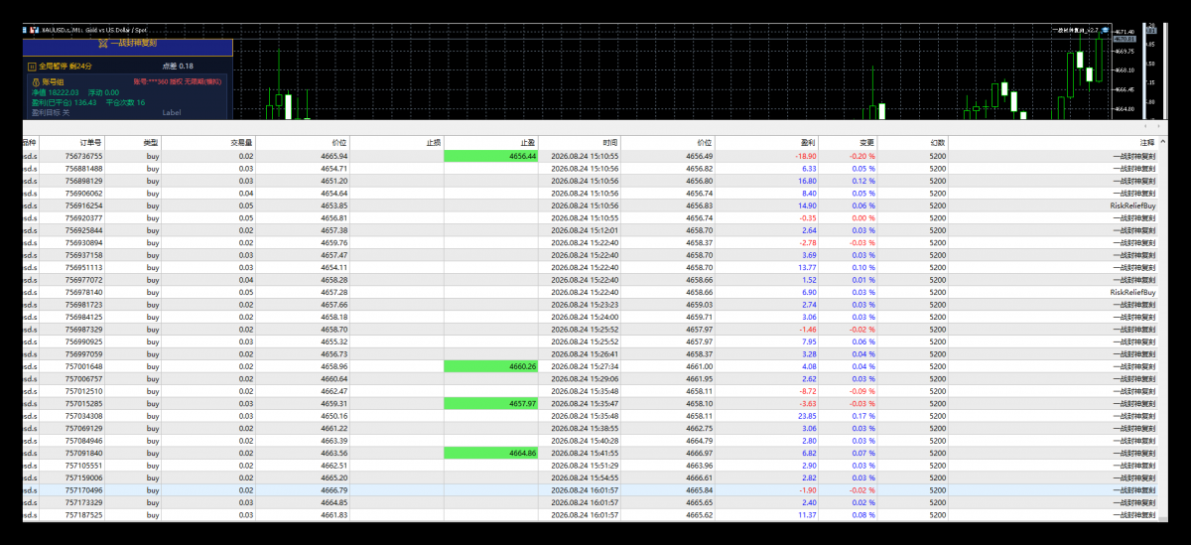Screen dimensions: 1191x545
Task: Click the 盈利(已平仓) 136.43 value
Action: click(65, 102)
